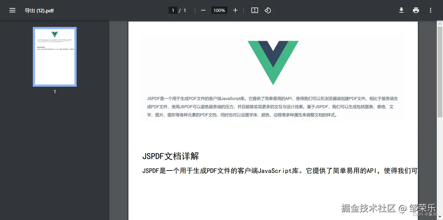This screenshot has height=220, width=443.
Task: Toggle the sidebar hamburger menu
Action: (12, 10)
